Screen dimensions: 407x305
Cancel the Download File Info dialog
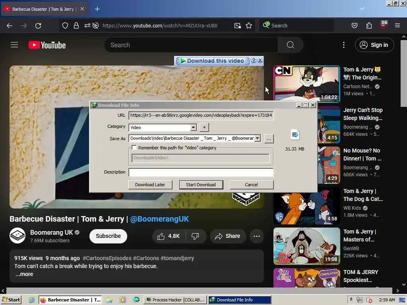[x=251, y=185]
